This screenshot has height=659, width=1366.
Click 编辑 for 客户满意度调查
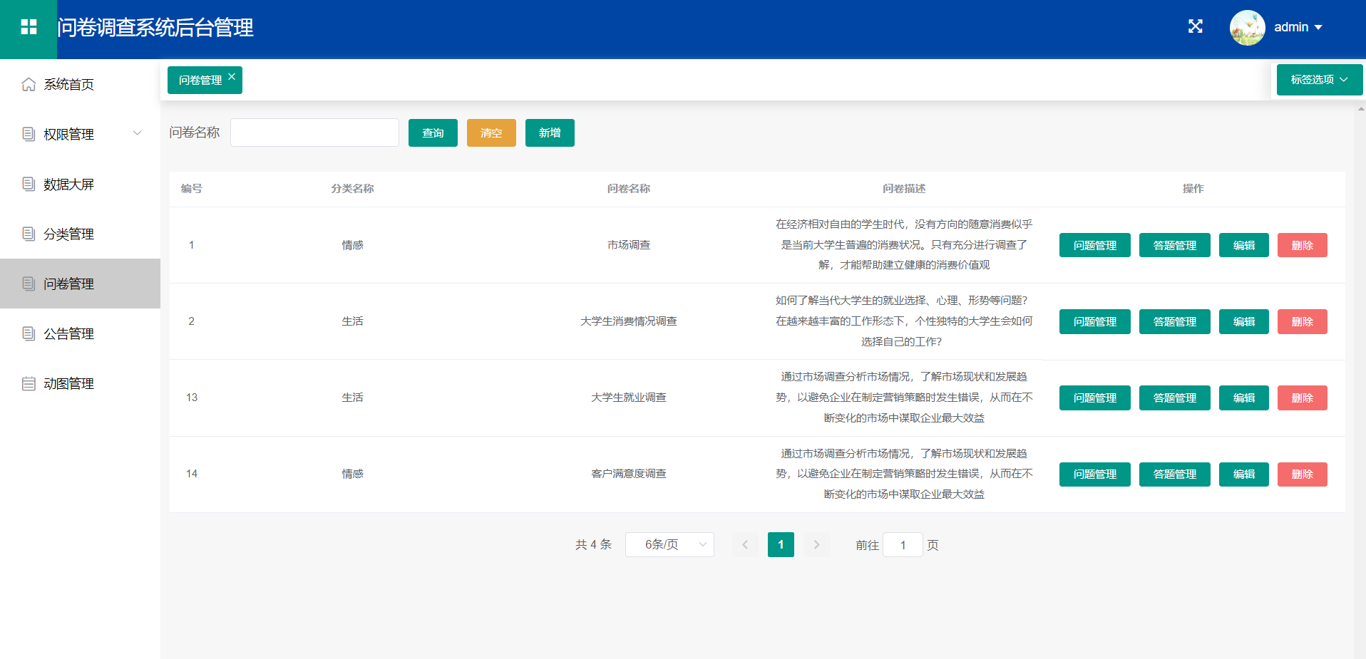1244,474
